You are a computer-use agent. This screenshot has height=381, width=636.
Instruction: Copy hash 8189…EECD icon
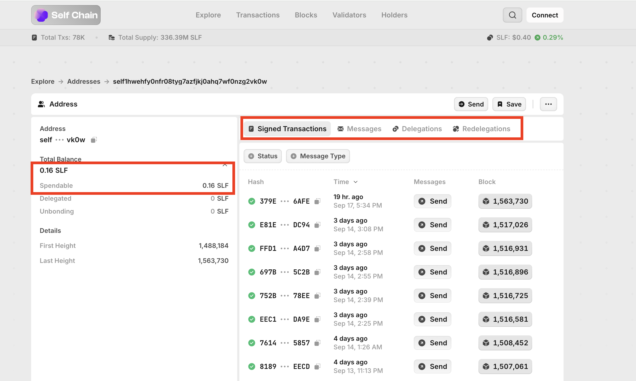(x=317, y=367)
